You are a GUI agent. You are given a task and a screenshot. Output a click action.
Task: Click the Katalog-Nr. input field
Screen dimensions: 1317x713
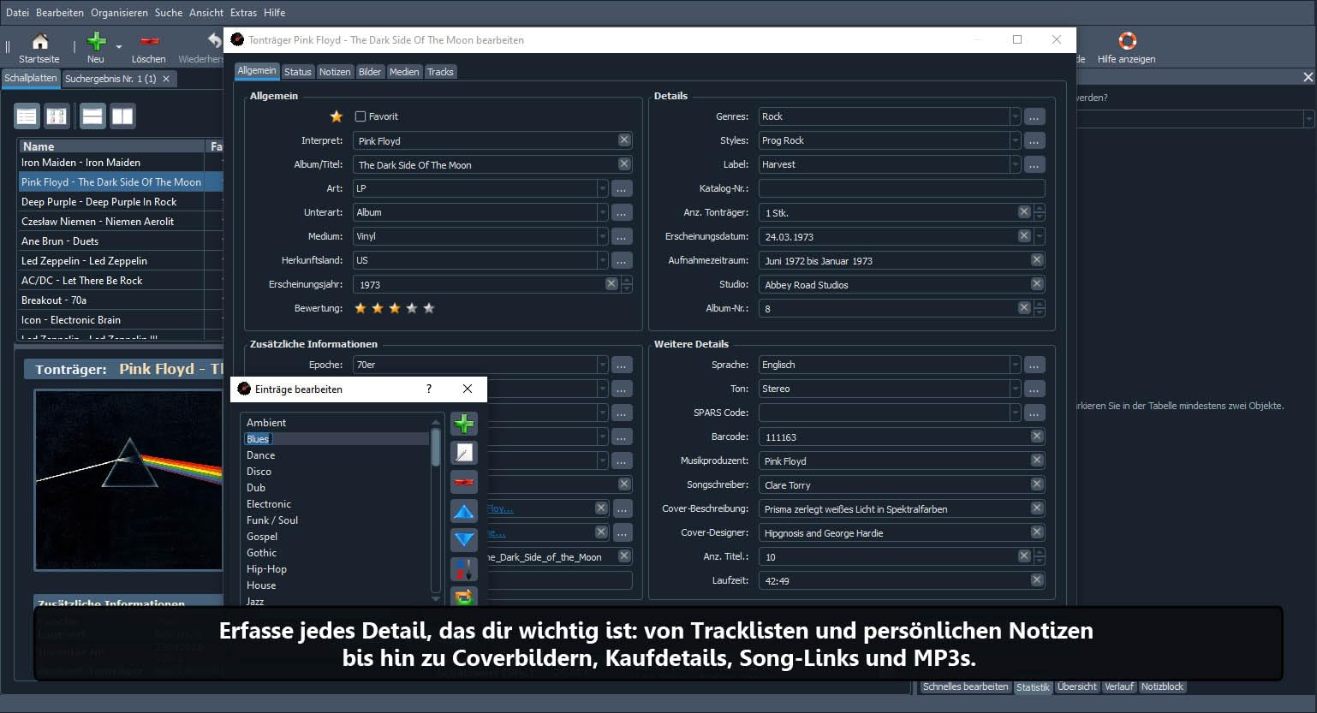pyautogui.click(x=902, y=188)
